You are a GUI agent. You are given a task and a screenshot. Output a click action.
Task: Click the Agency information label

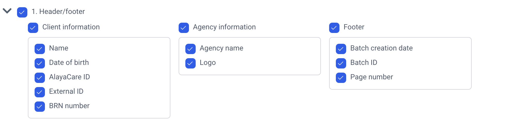[224, 27]
